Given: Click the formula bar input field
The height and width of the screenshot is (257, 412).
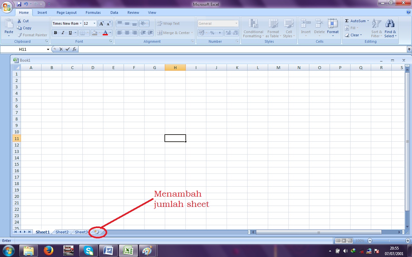Looking at the screenshot, I should click(242, 49).
